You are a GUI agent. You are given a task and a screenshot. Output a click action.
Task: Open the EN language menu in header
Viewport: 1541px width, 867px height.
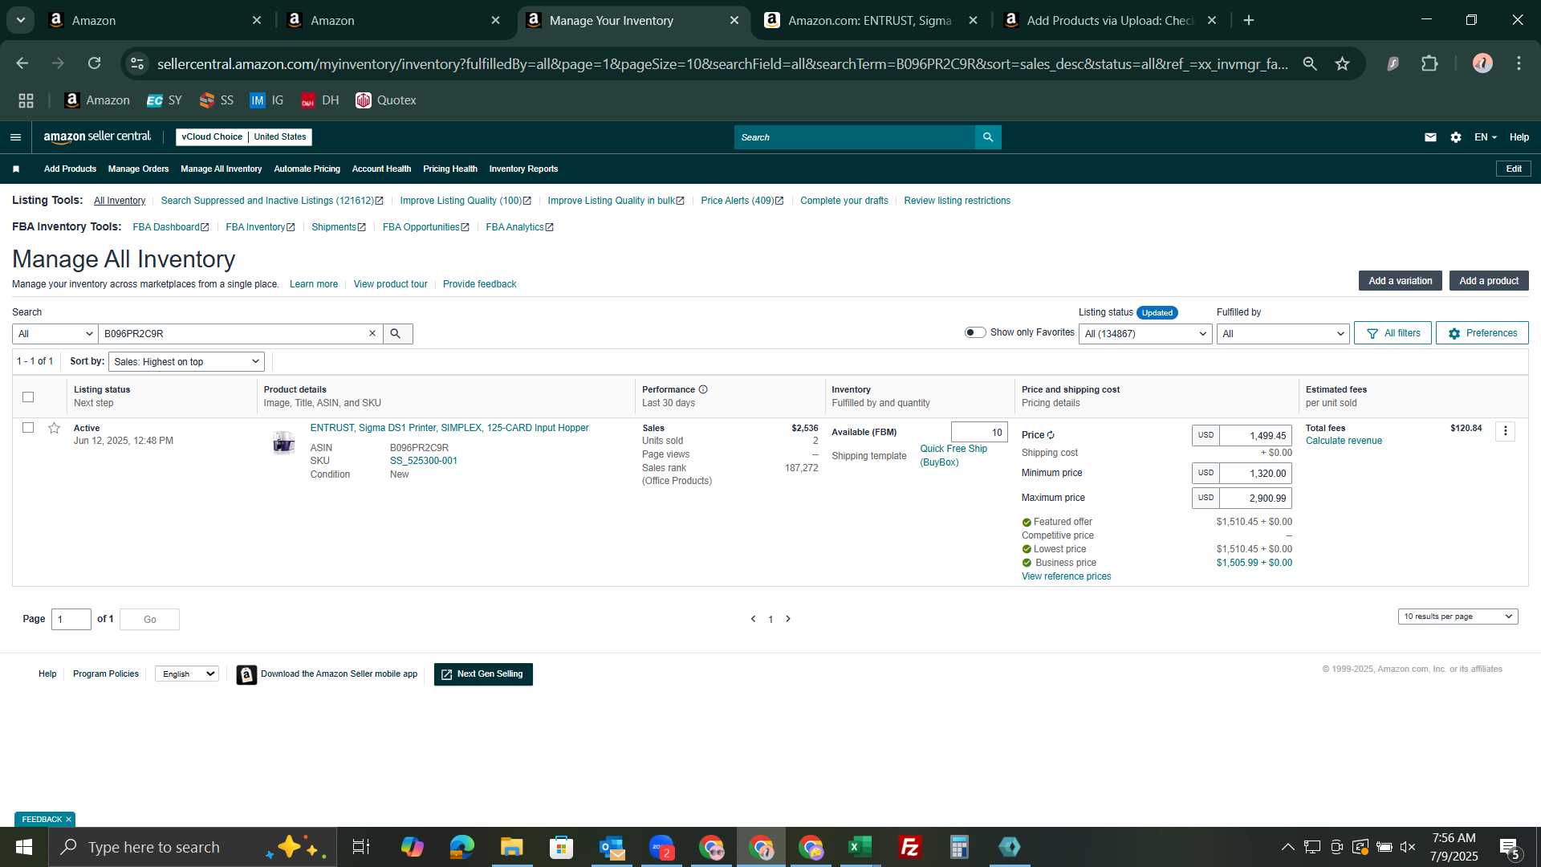(x=1485, y=137)
